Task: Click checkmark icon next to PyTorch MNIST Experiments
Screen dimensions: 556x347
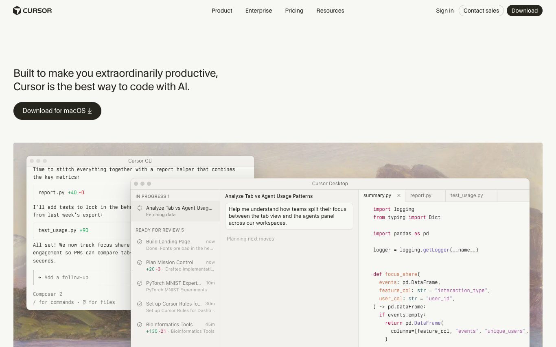Action: point(140,283)
